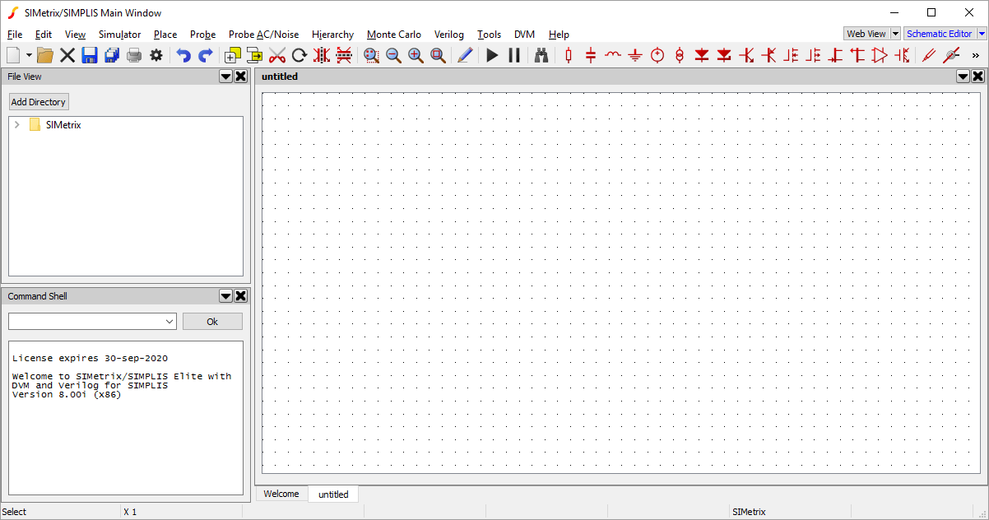This screenshot has width=989, height=520.
Task: Open the Schematic Editor dropdown arrow
Action: click(982, 34)
